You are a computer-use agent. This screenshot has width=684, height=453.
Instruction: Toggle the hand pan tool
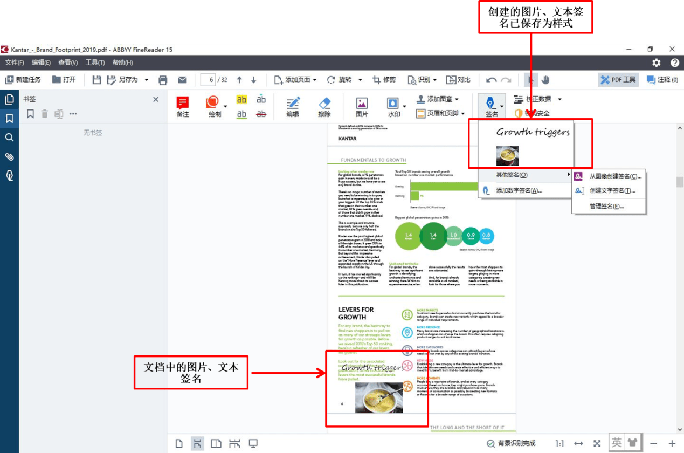coord(545,80)
